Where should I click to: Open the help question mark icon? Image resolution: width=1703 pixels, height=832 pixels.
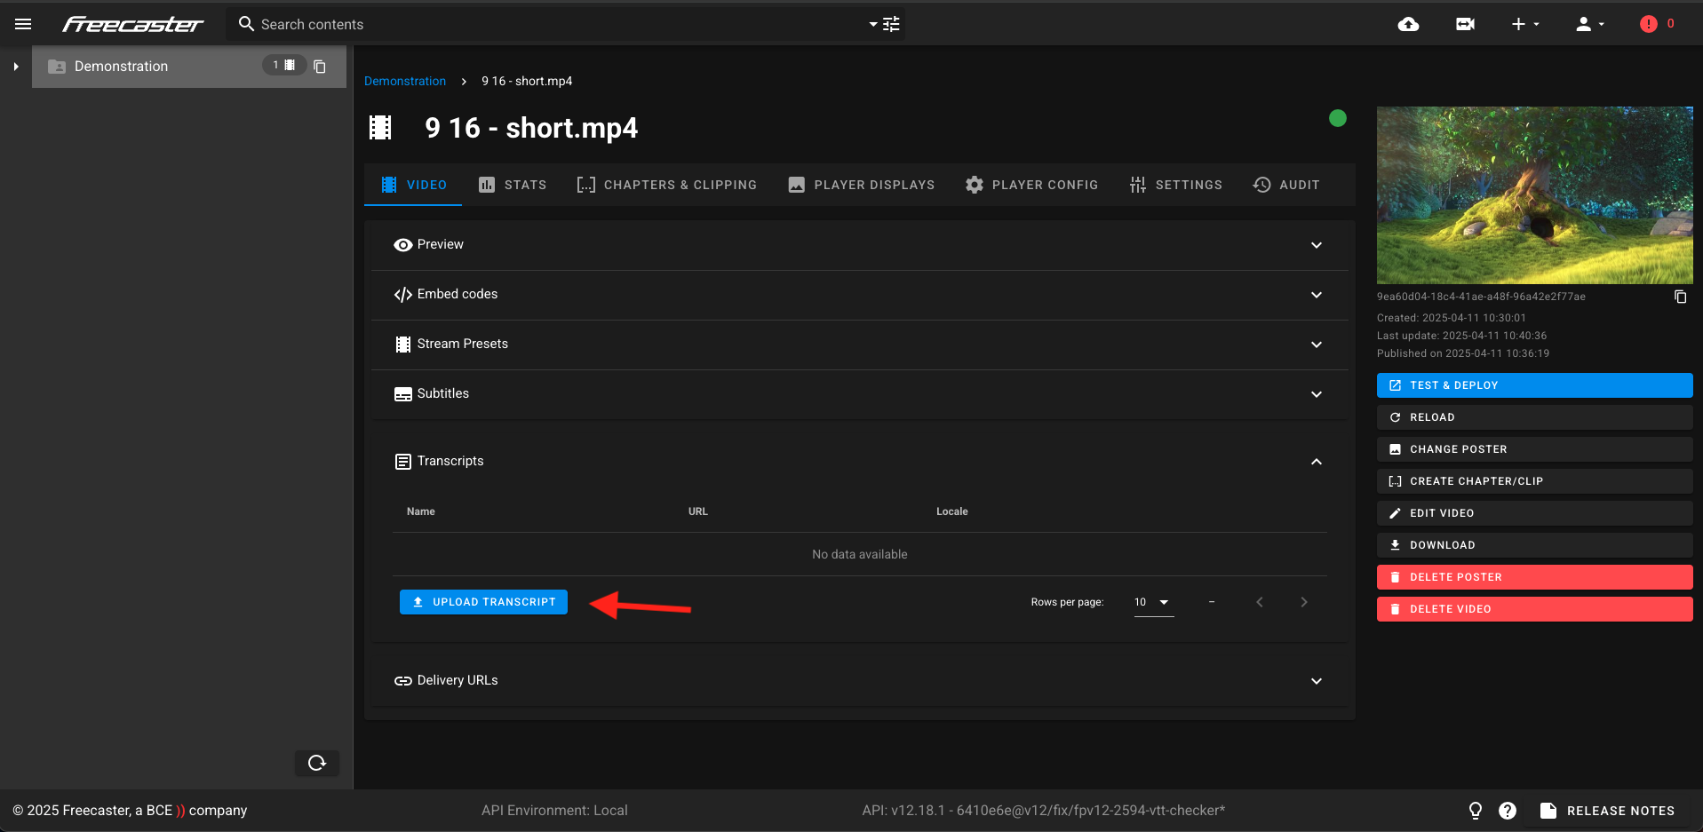click(1508, 810)
